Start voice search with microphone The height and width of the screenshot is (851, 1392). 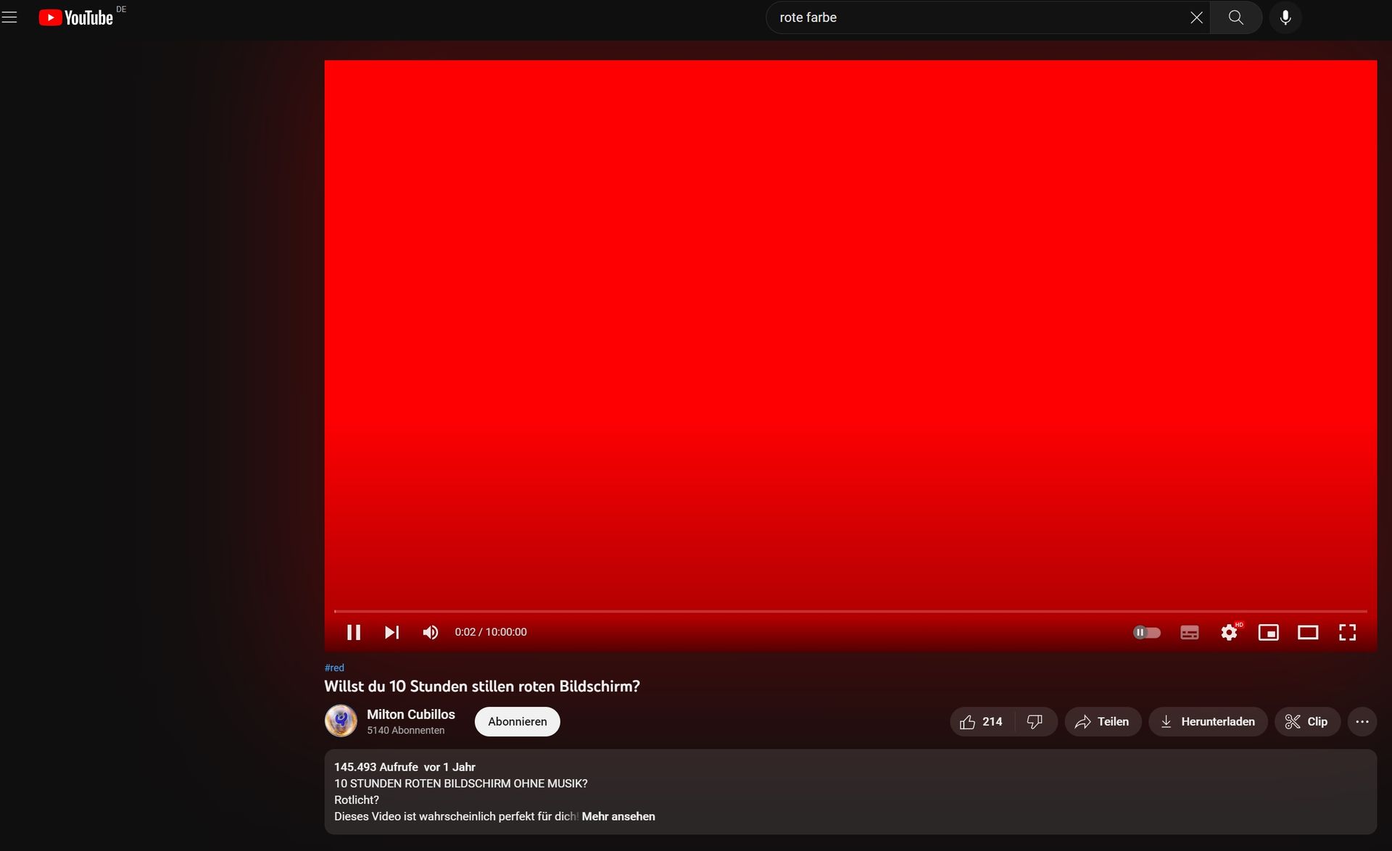click(1285, 17)
